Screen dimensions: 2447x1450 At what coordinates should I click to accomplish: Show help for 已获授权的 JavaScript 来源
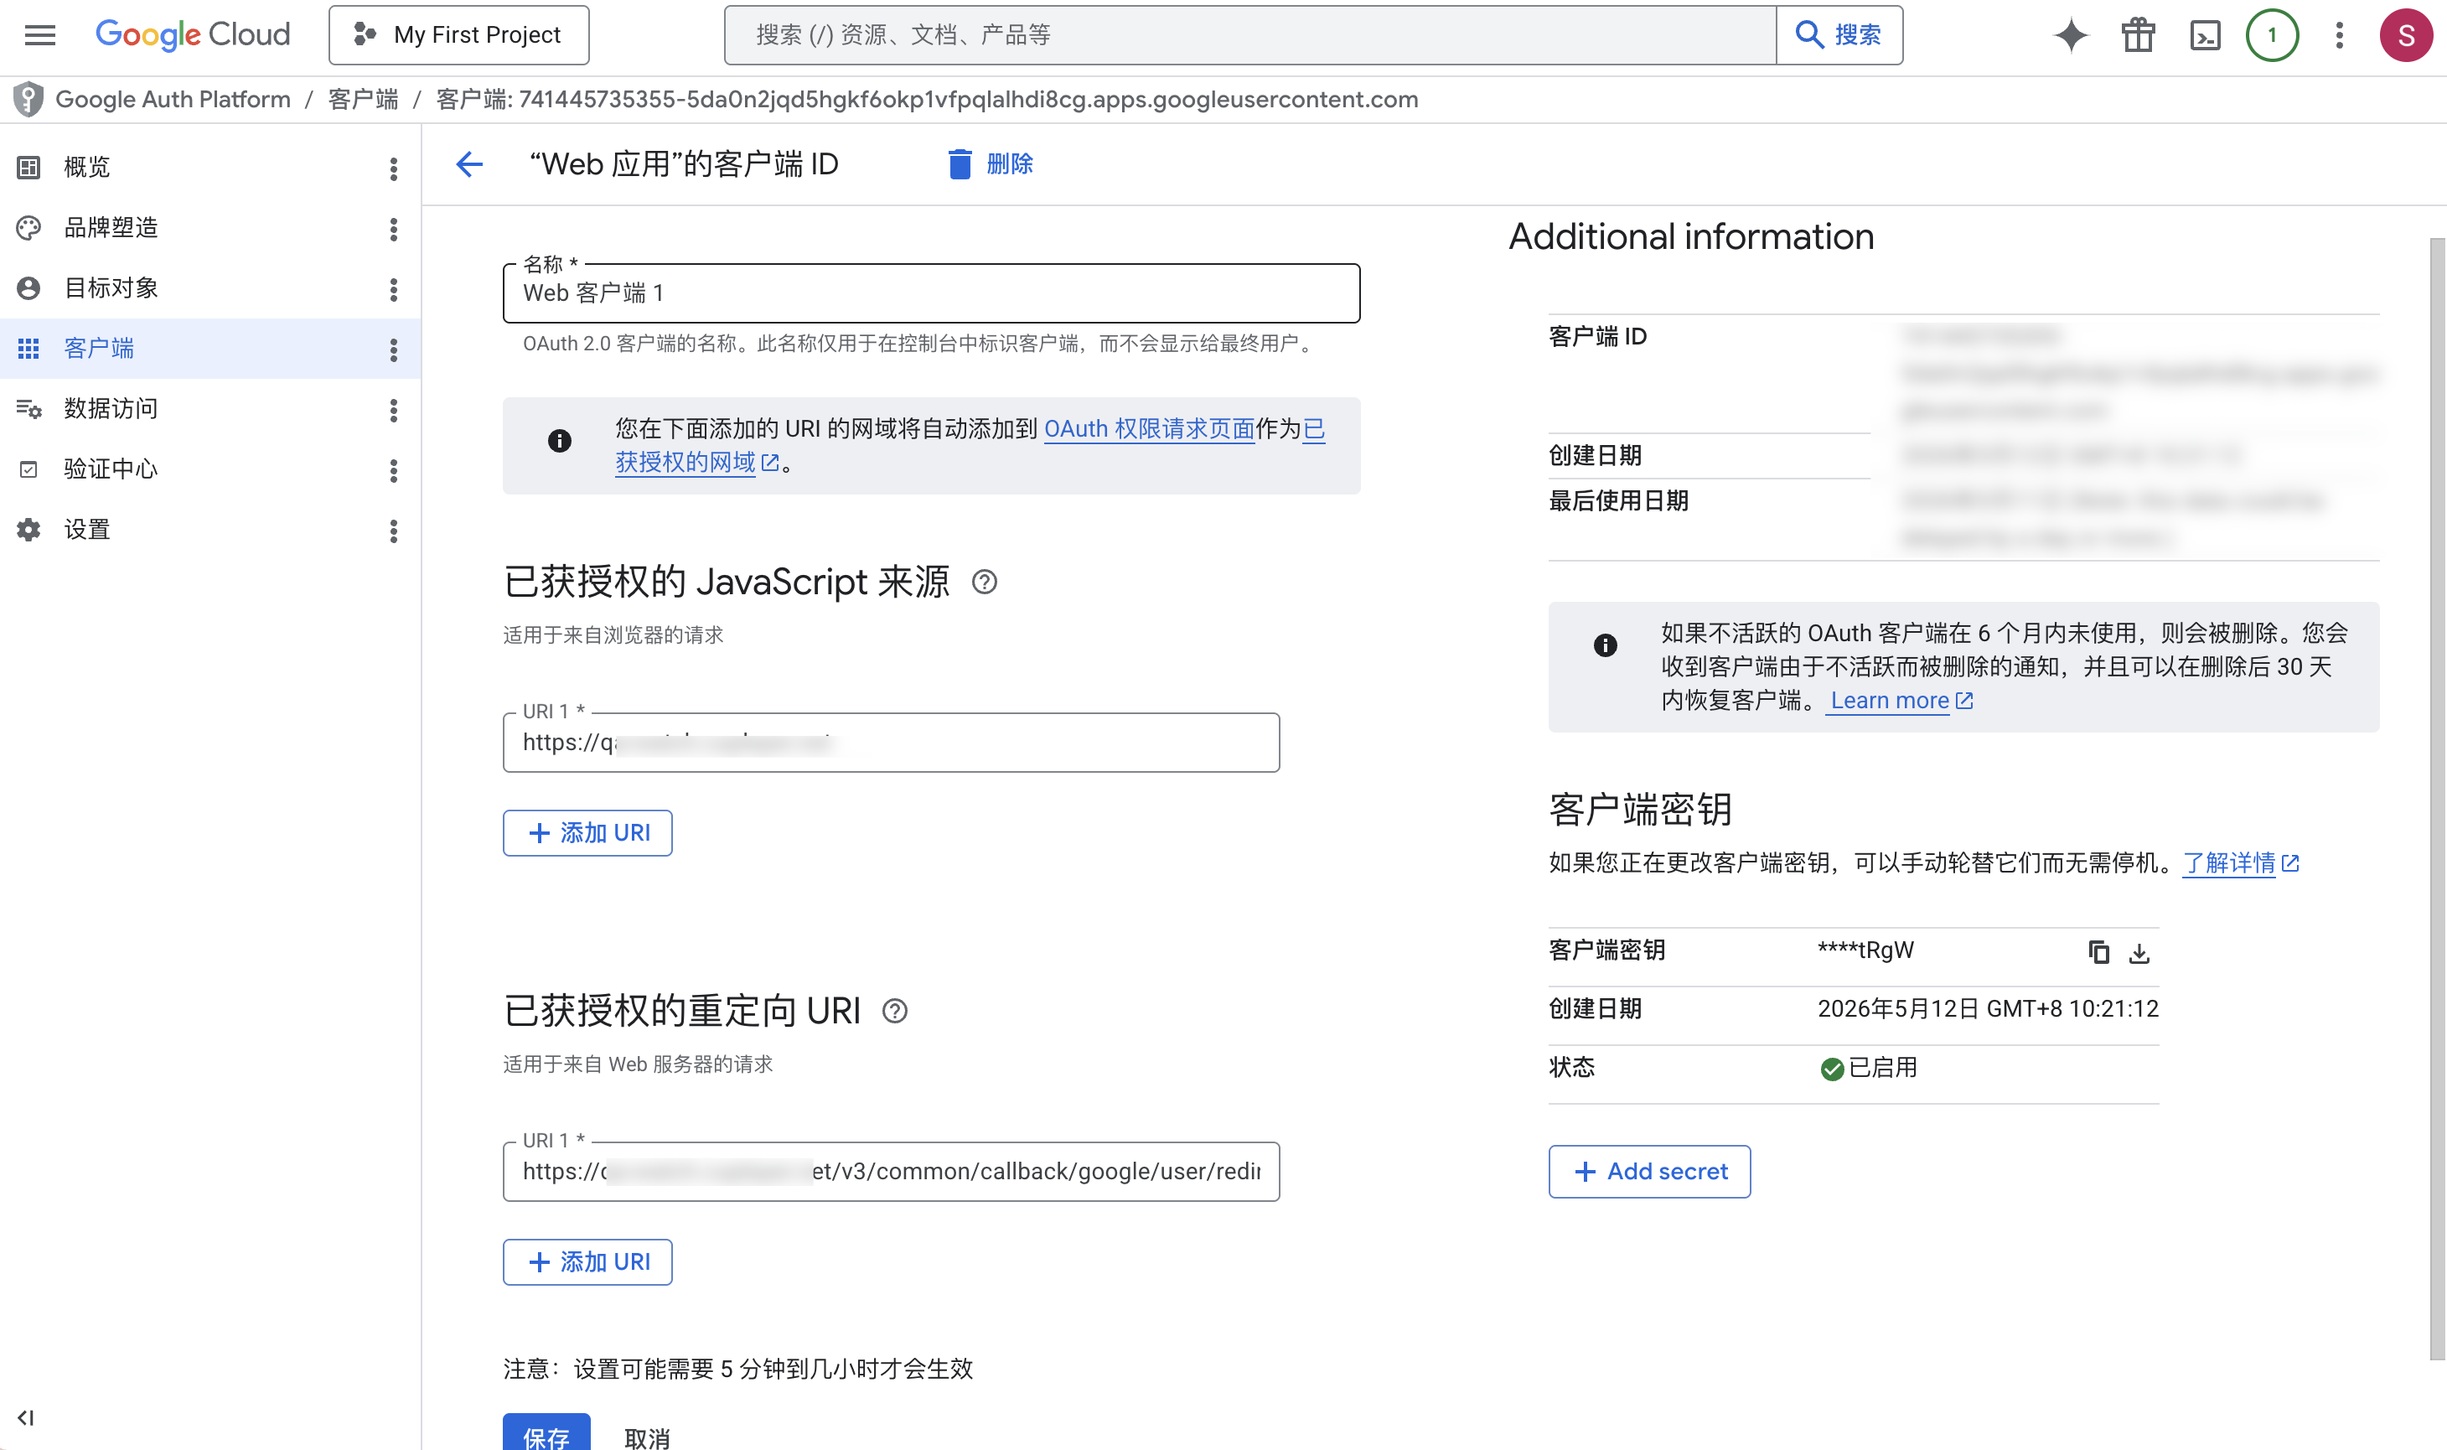tap(985, 583)
